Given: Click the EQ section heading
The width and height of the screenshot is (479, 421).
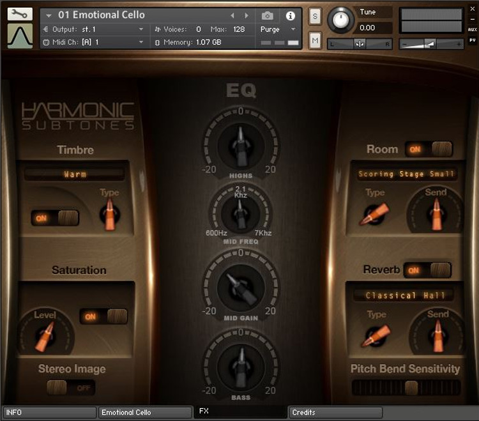Looking at the screenshot, I should click(241, 91).
